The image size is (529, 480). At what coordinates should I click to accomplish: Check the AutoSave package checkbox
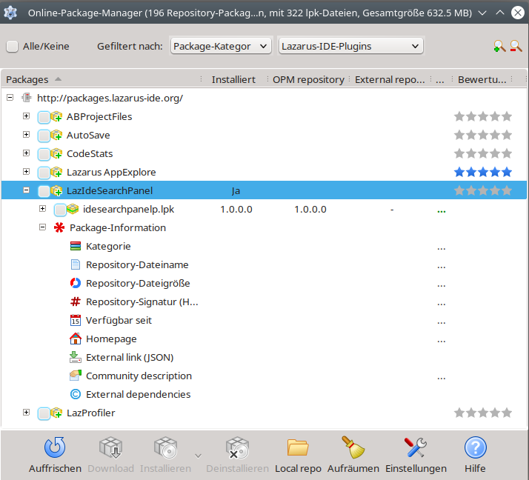(x=44, y=136)
